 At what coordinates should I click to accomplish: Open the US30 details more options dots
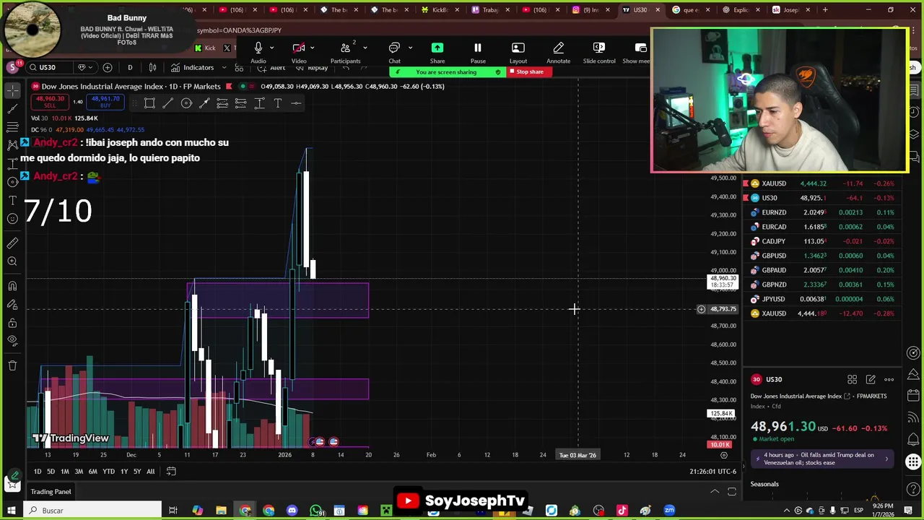[889, 379]
